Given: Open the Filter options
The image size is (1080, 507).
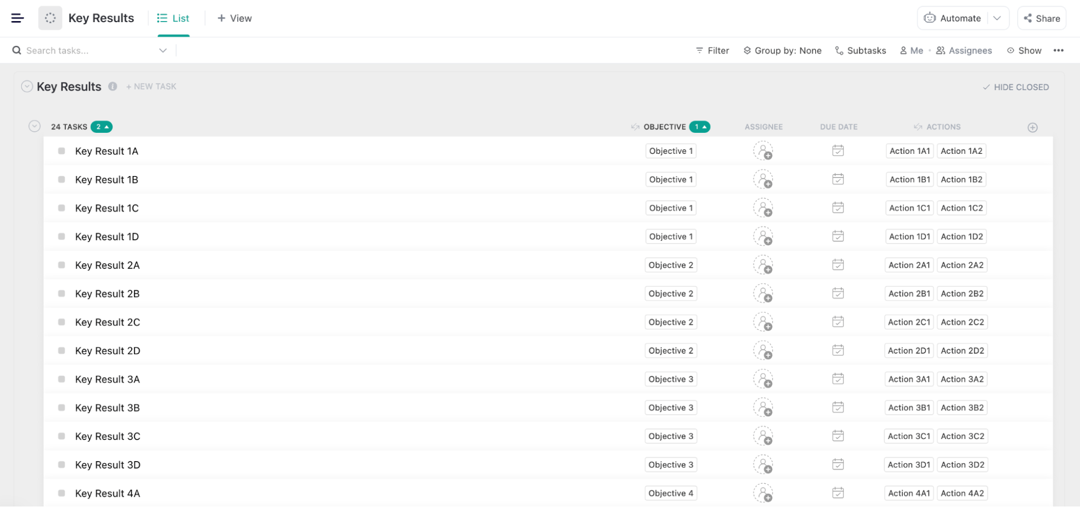Looking at the screenshot, I should coord(712,50).
